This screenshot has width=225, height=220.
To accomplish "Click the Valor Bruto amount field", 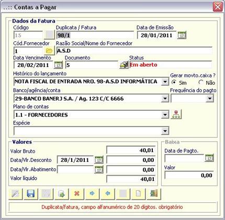I will (131, 150).
